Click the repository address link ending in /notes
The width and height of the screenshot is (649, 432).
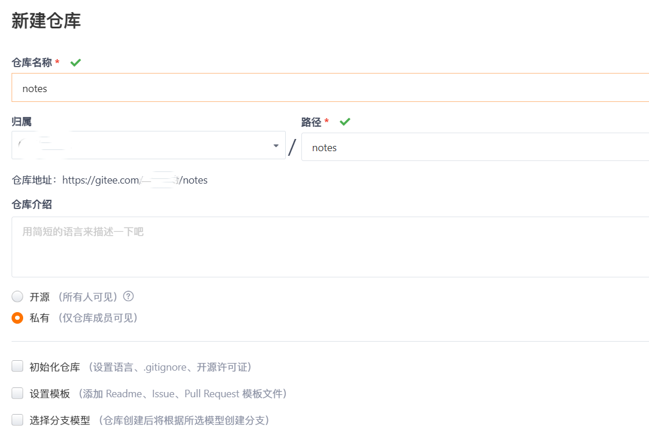tap(135, 180)
